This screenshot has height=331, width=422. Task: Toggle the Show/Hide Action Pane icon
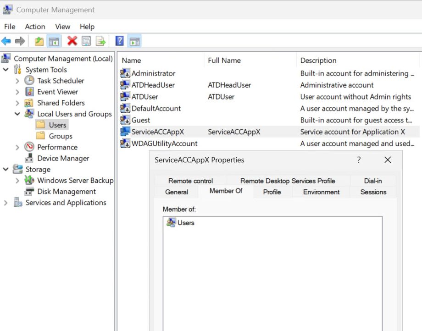[x=134, y=41]
